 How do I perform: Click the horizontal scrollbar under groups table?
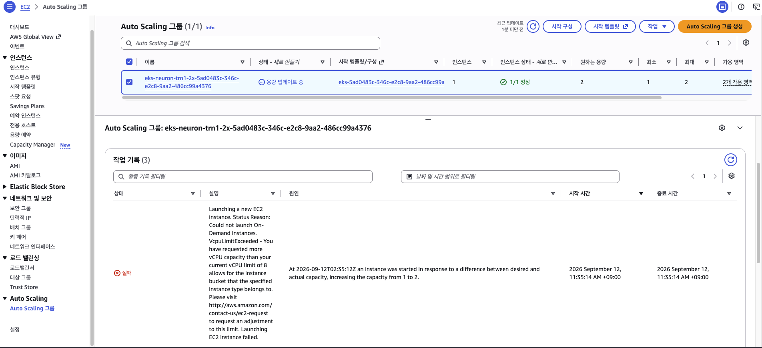[391, 97]
